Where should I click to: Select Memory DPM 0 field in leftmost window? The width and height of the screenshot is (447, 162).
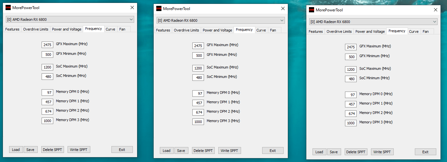[x=47, y=92]
